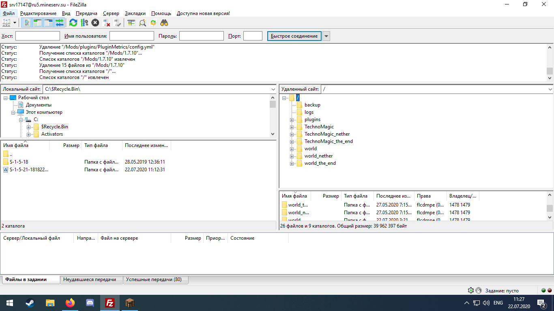This screenshot has width=554, height=311.
Task: Click the speed limit gauge icon
Action: tap(479, 290)
